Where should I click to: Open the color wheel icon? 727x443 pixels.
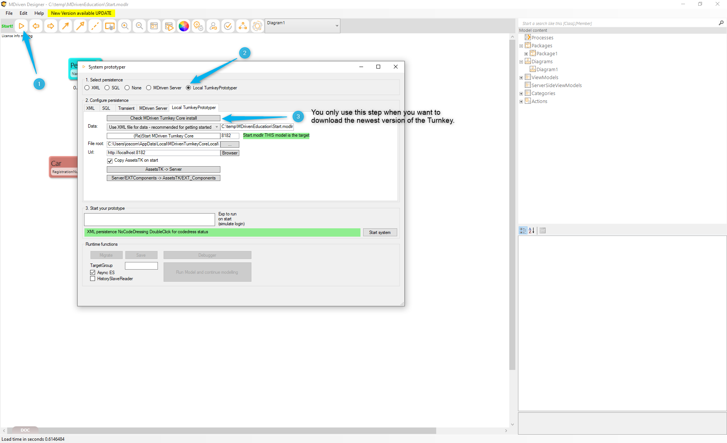(184, 26)
